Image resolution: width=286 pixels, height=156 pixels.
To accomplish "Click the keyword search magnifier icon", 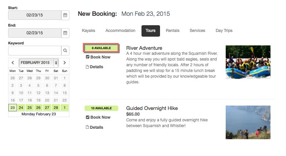I will [65, 51].
